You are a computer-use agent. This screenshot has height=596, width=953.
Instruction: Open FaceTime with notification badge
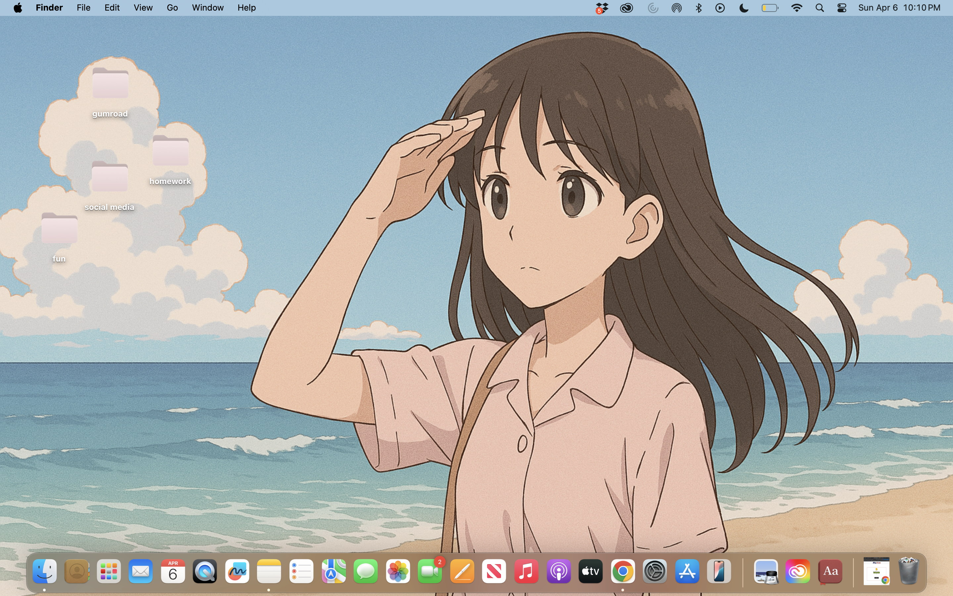(x=430, y=571)
